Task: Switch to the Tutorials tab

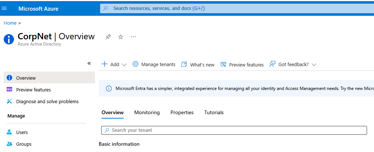Action: [214, 112]
